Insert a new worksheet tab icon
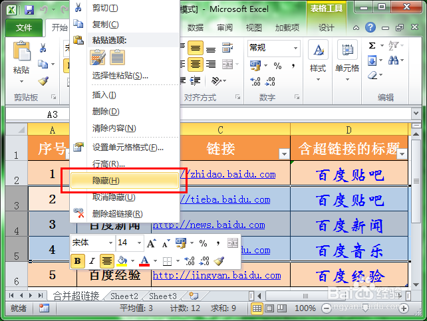Screen dimensions: 427x321 coord(194,296)
